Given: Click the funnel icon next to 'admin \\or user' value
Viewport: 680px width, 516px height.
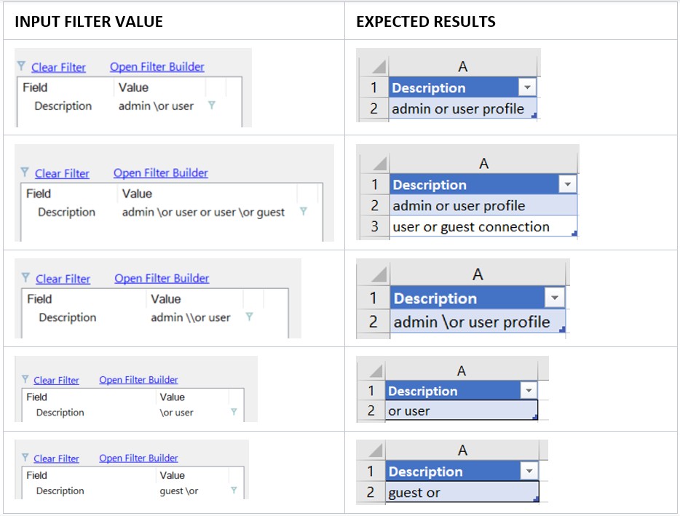Looking at the screenshot, I should (x=249, y=317).
